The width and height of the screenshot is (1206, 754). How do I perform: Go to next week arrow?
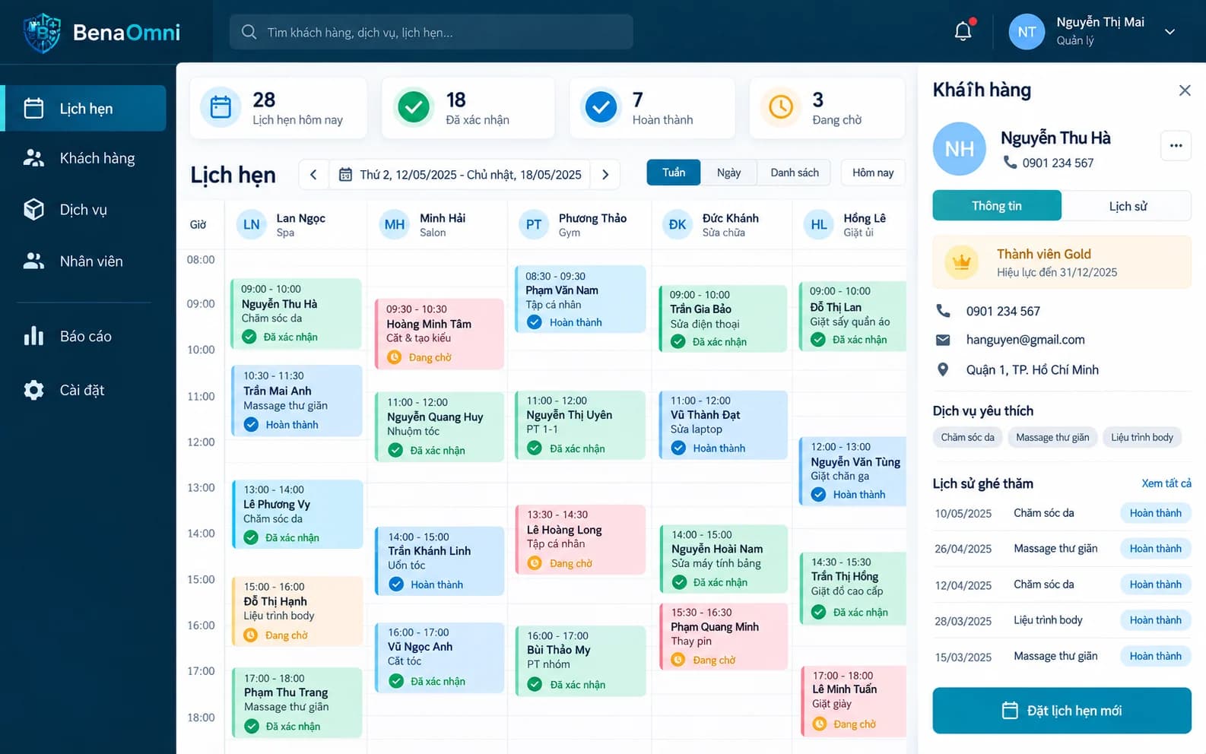[605, 174]
